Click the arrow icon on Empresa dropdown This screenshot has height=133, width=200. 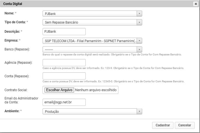(x=139, y=41)
